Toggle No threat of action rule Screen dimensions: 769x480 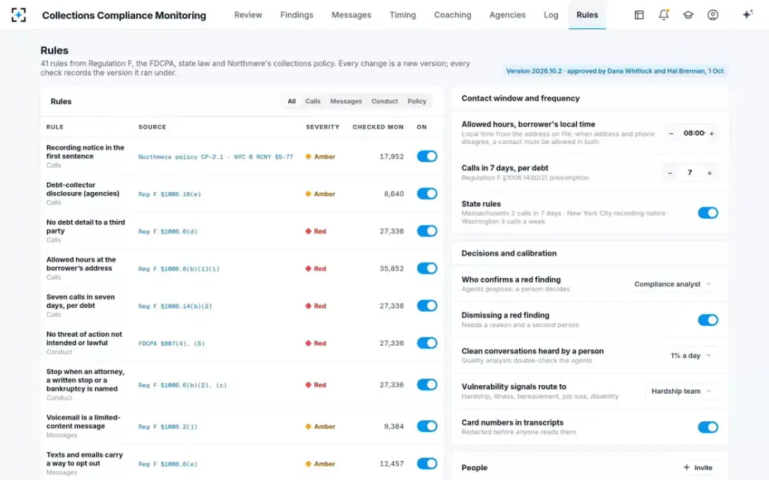(x=427, y=343)
